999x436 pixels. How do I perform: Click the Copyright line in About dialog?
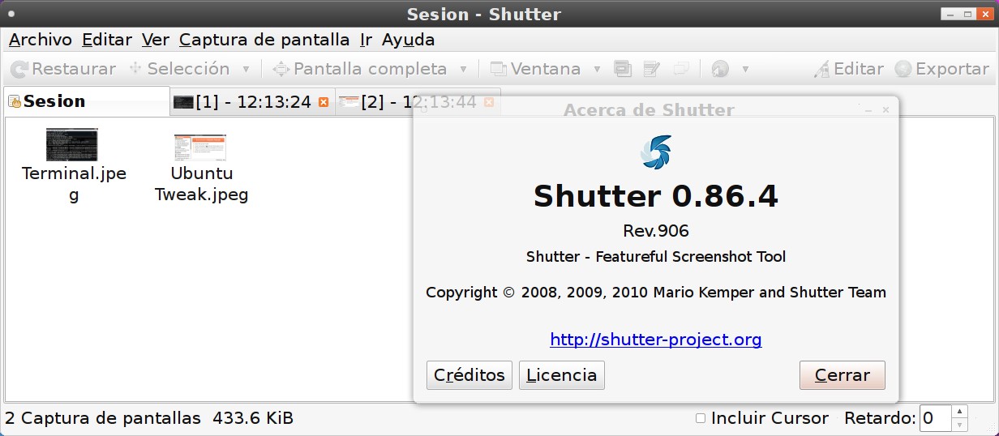[x=656, y=293]
